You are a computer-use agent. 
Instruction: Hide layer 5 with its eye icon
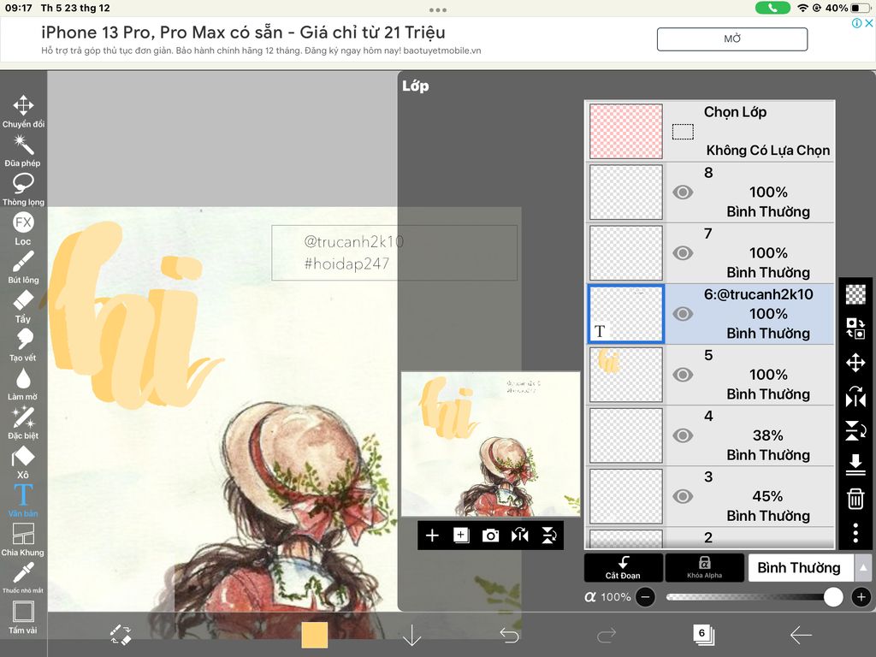(682, 375)
